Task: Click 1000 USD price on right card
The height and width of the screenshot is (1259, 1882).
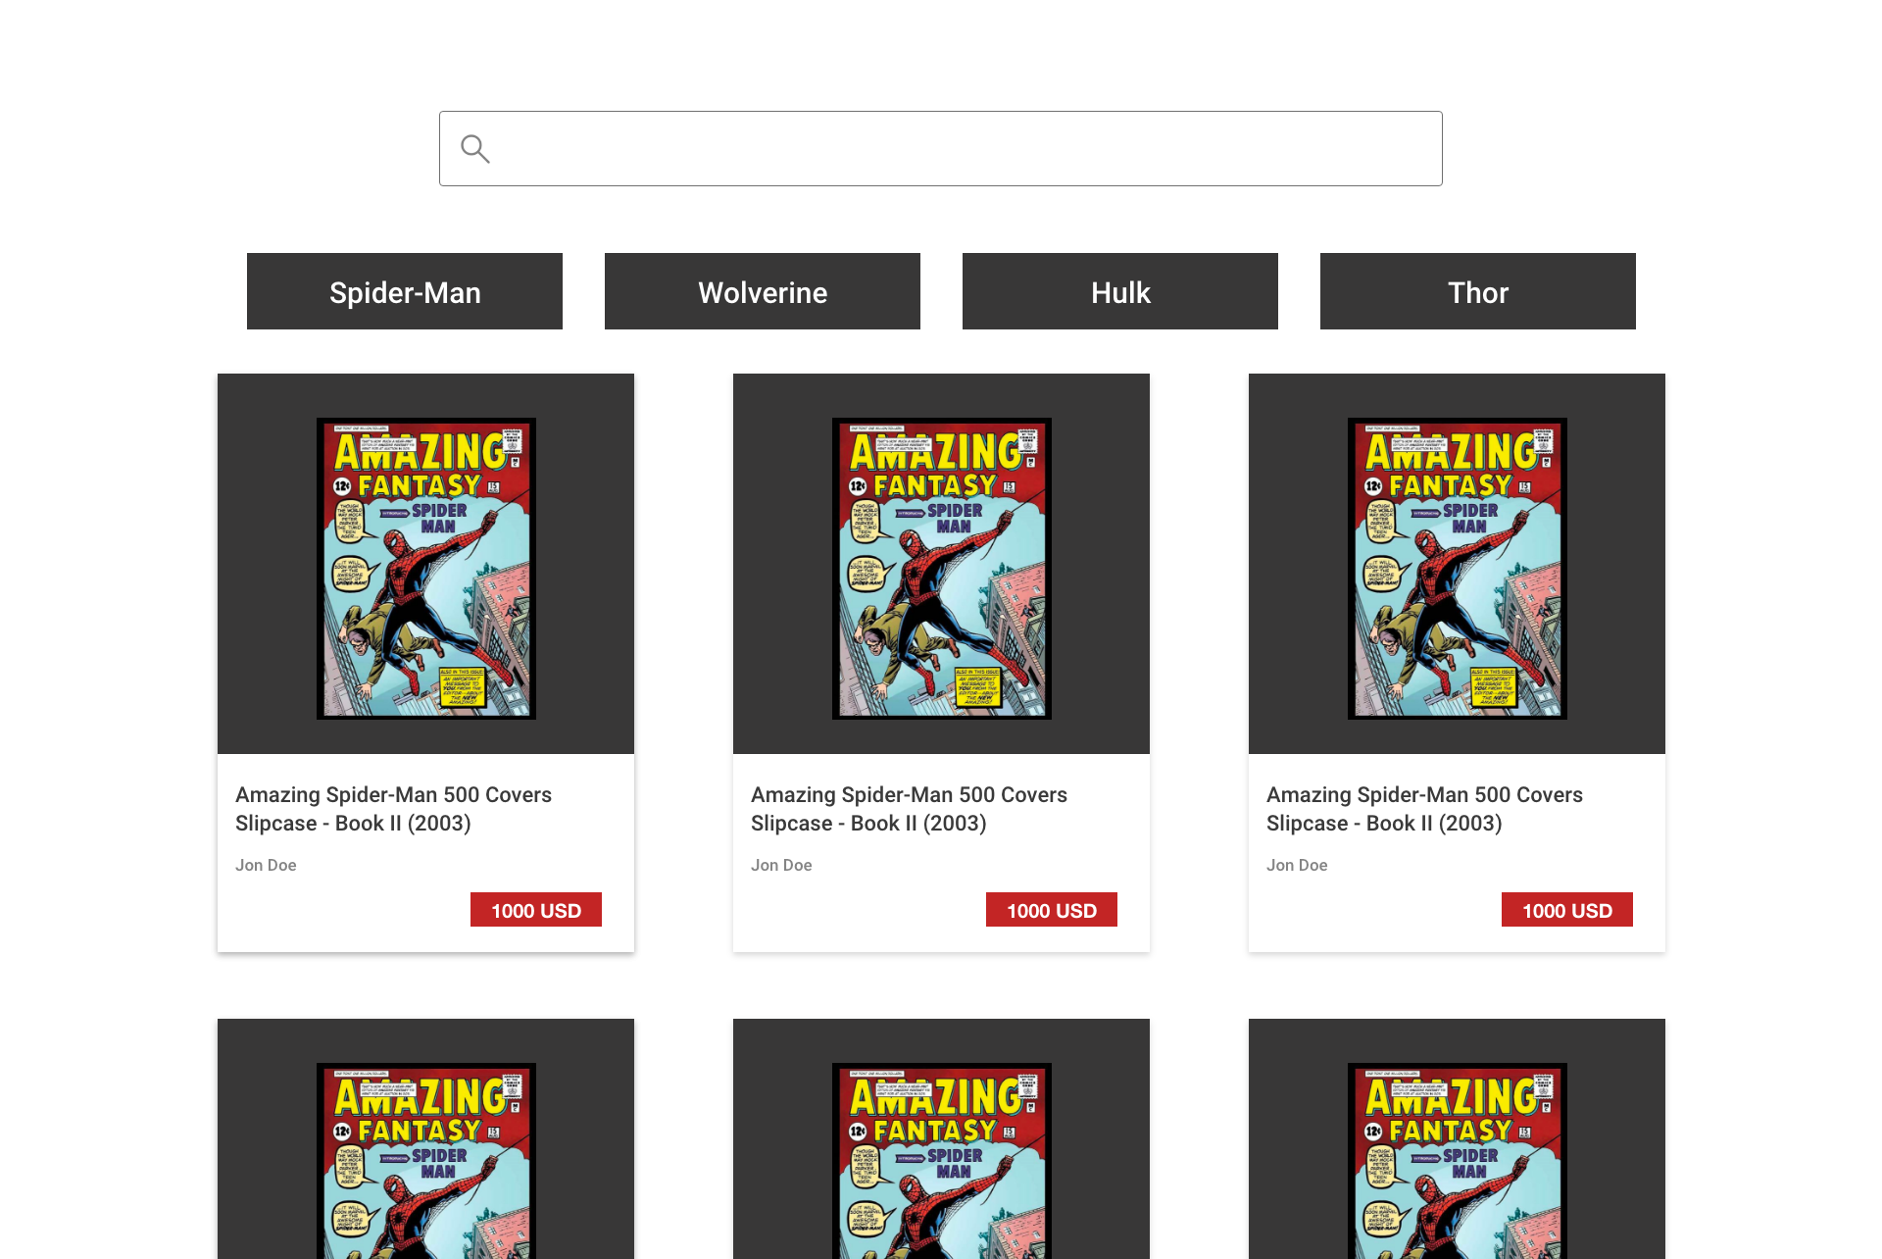Action: coord(1567,910)
